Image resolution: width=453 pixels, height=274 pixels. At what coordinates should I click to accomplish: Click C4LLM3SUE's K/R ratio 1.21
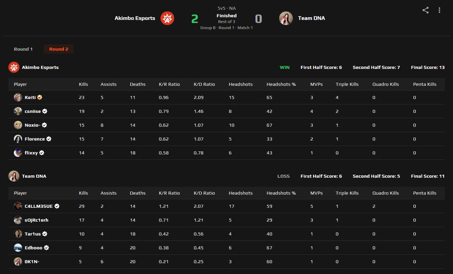(163, 206)
